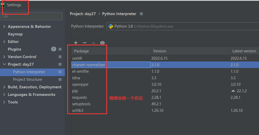Viewport: 259px width, 135px height.
Task: Click the upgrade package arrow icon
Action: [x=94, y=43]
